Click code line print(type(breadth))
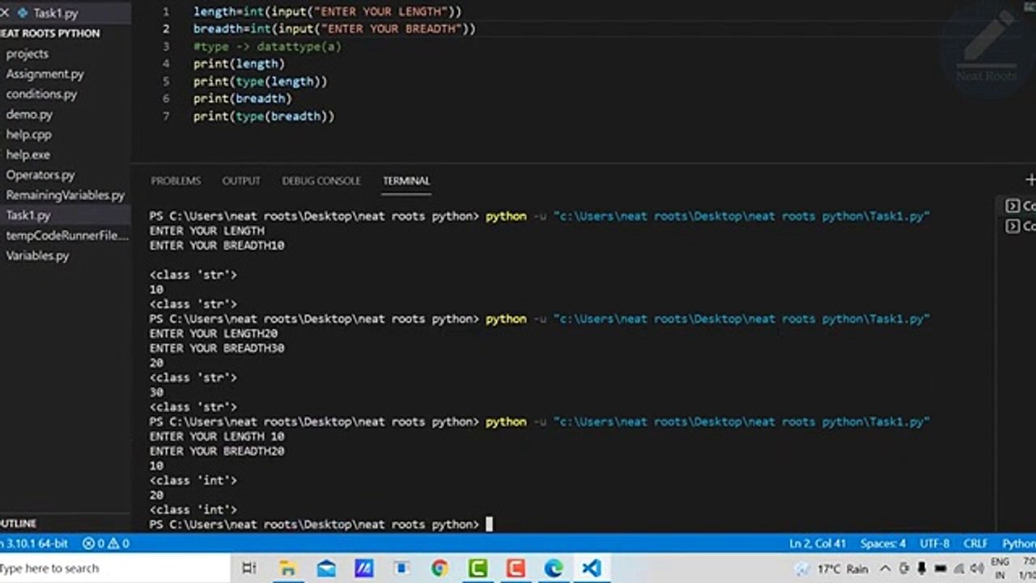 tap(264, 116)
